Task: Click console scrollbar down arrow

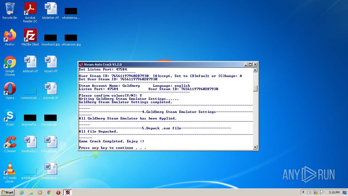Action: click(255, 147)
